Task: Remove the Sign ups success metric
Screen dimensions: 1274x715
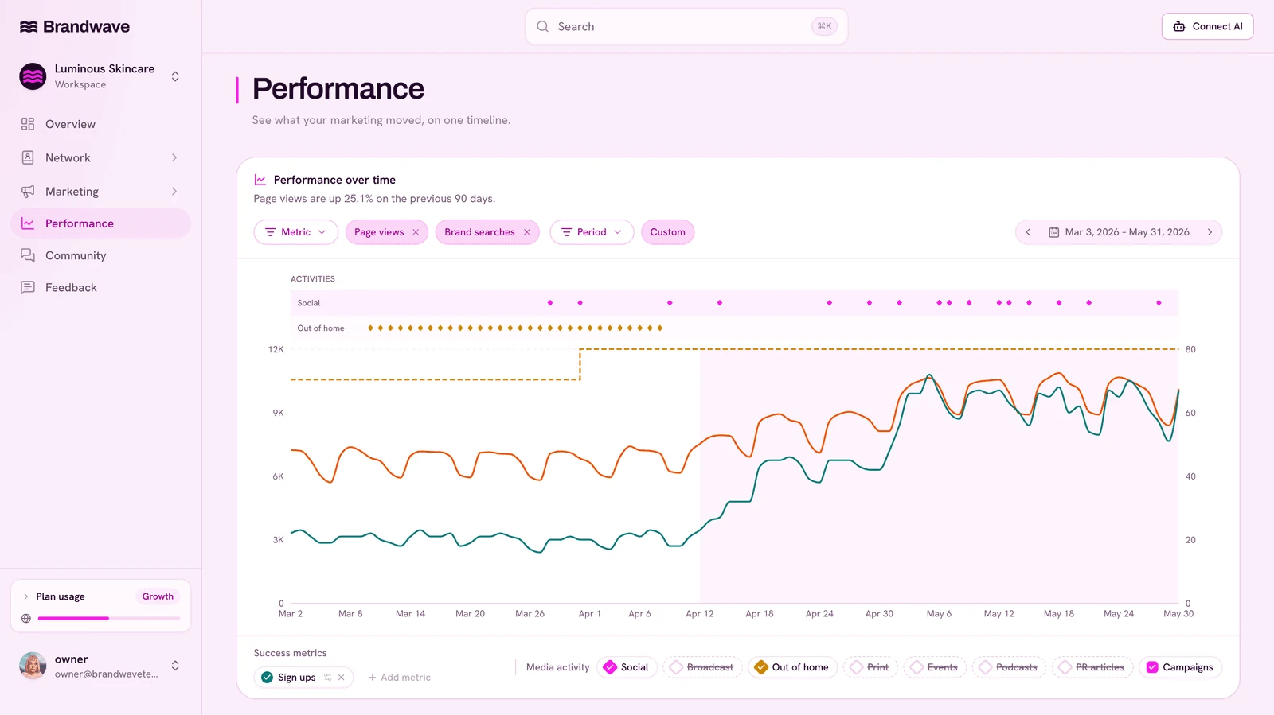Action: [x=342, y=678]
